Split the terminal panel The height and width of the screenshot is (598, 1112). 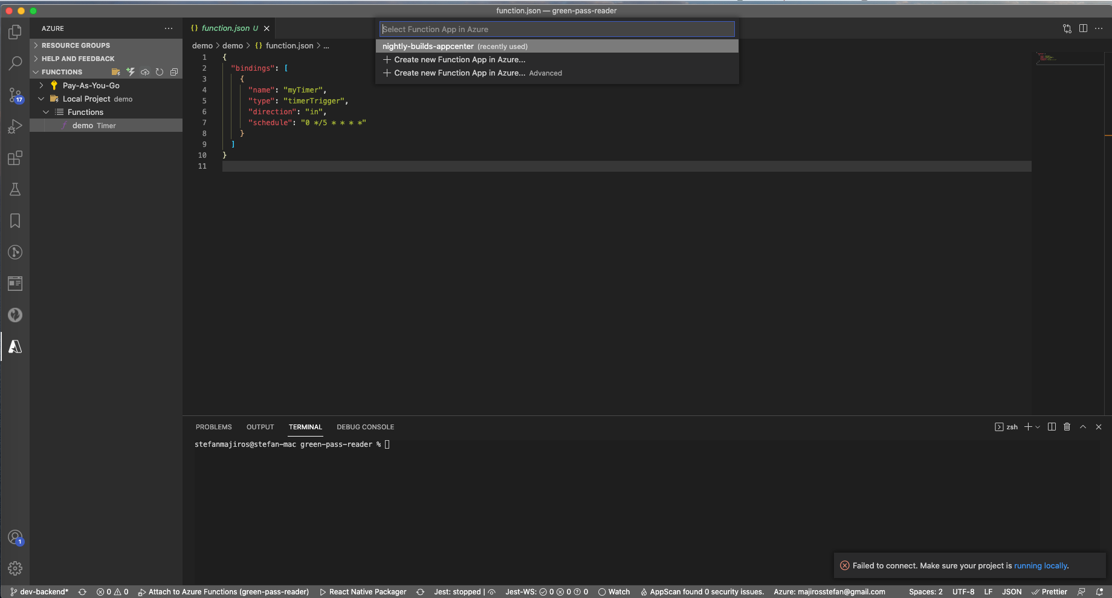coord(1052,427)
